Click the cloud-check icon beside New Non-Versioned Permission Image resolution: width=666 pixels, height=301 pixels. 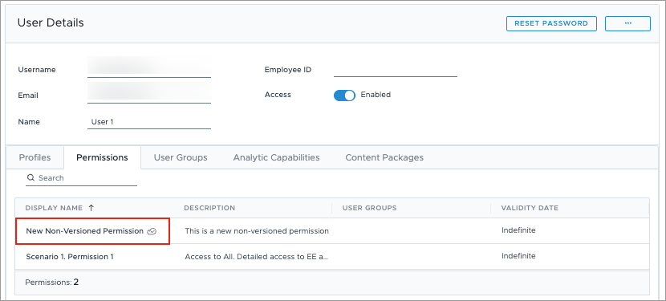coord(152,231)
